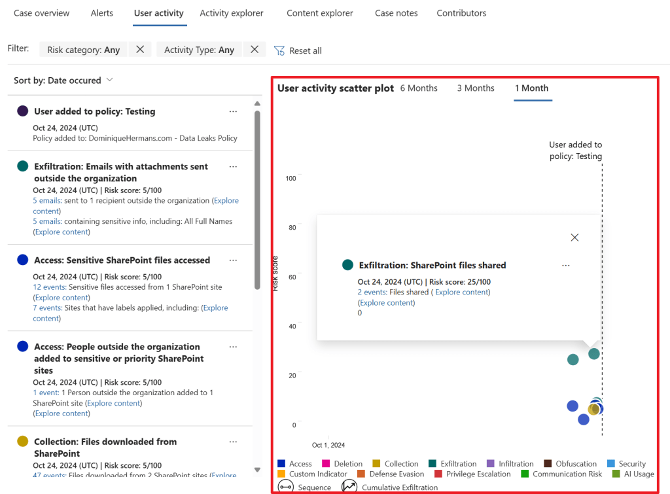Screen dimensions: 670x494
Task: Open the Case notes tab
Action: [397, 13]
